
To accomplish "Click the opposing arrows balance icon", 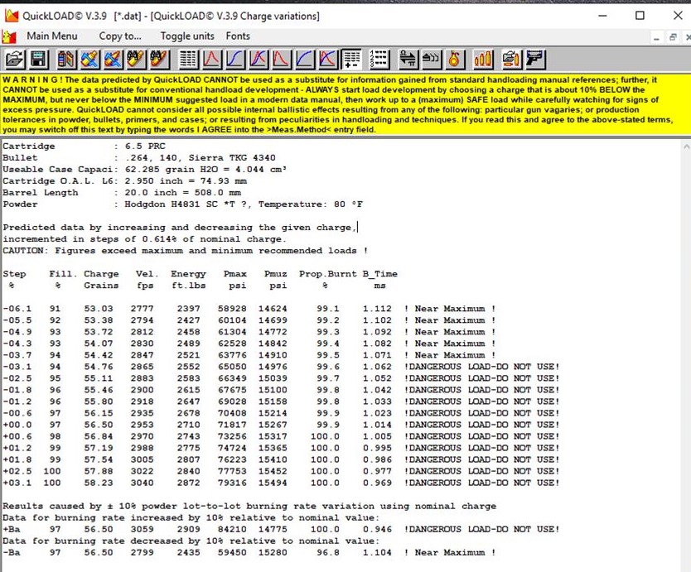I will [x=408, y=59].
